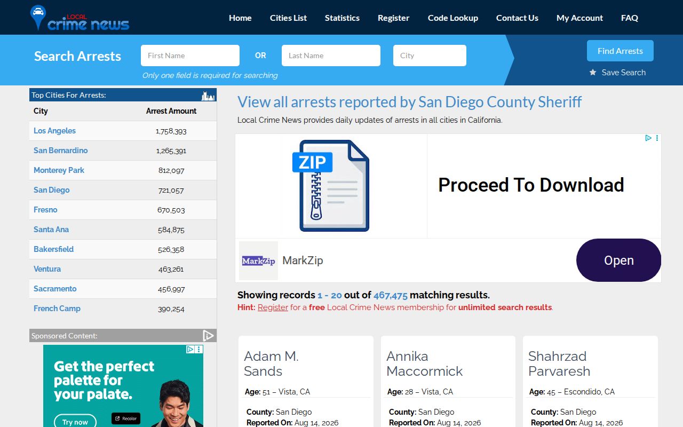Open Annika Maccormick arrest record

coord(425,363)
